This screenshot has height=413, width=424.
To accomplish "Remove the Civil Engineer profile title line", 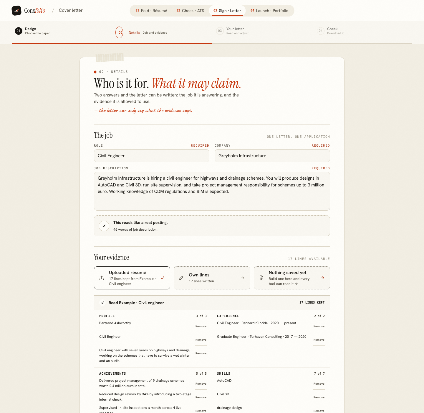I will click(201, 340).
